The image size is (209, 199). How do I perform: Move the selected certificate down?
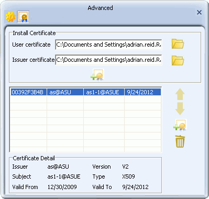tap(180, 108)
